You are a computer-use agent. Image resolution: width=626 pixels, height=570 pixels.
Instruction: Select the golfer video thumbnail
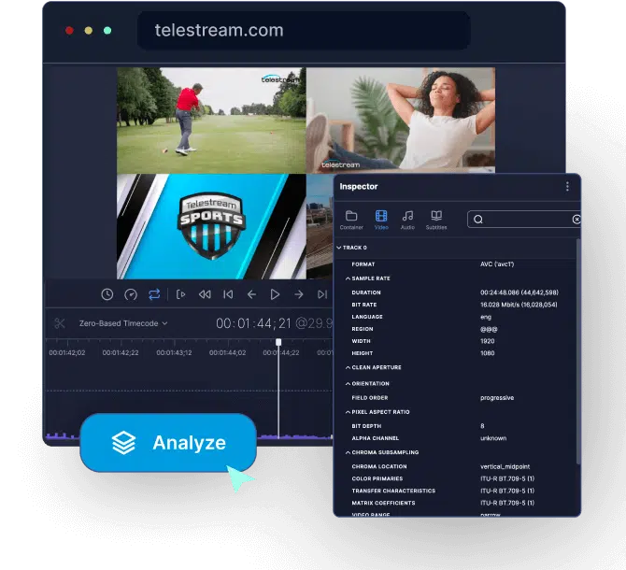[211, 121]
